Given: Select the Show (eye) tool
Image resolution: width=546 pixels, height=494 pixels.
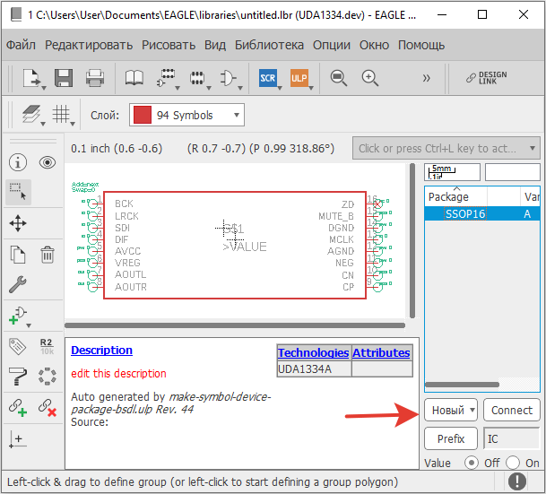Looking at the screenshot, I should click(48, 162).
